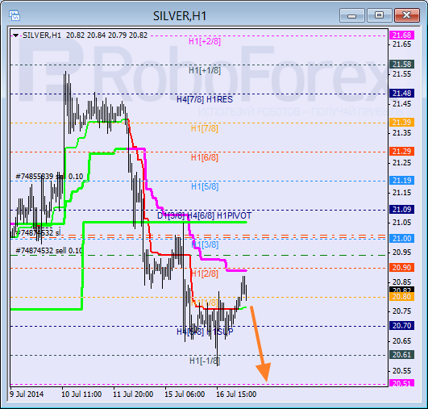Close the SILVER,H1 chart window

(x=407, y=15)
